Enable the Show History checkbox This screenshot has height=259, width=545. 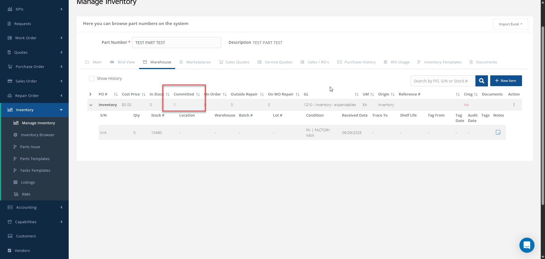coord(91,78)
